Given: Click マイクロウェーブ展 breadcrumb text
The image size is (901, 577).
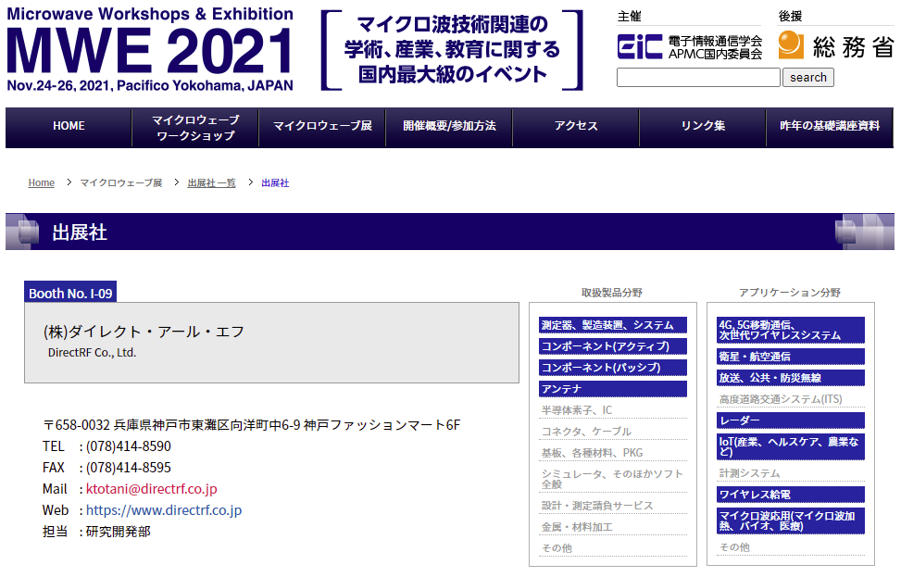Looking at the screenshot, I should [121, 182].
